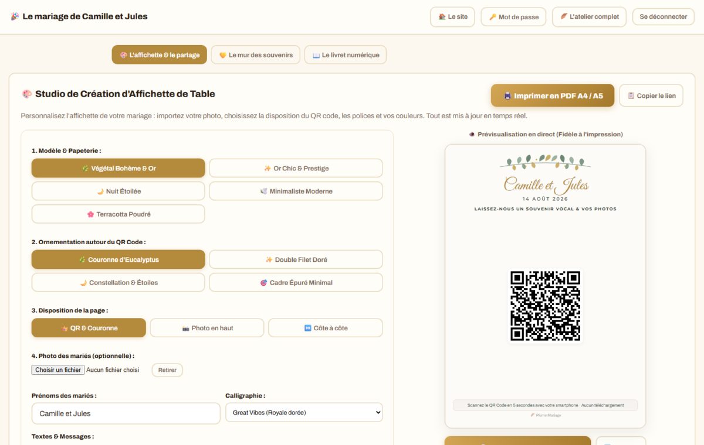Click the moon icon on Constellation & Étoiles
The image size is (704, 445).
click(x=83, y=283)
